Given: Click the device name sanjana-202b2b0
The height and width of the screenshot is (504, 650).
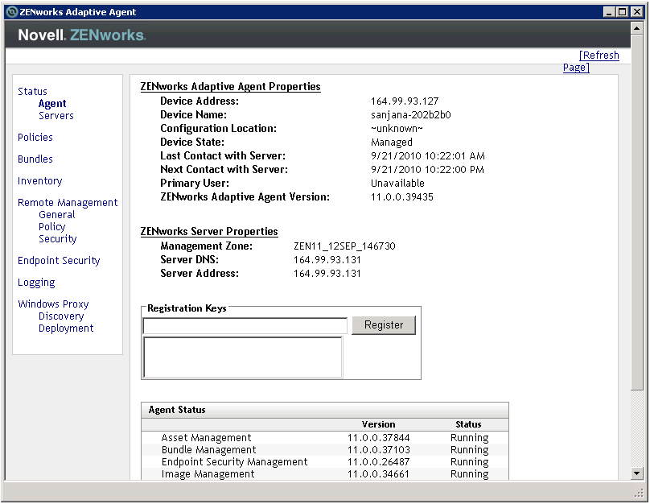Looking at the screenshot, I should click(x=411, y=115).
